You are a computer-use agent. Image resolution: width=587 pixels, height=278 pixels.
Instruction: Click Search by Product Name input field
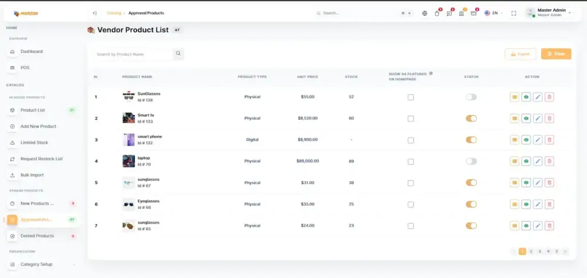133,54
